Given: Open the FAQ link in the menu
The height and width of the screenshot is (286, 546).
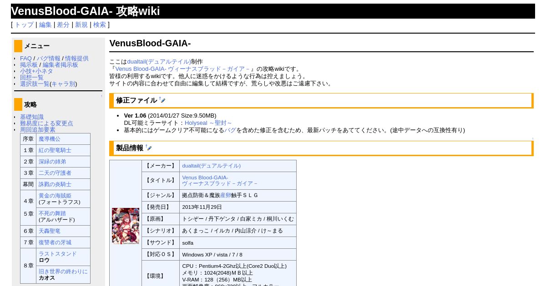Looking at the screenshot, I should coord(26,59).
